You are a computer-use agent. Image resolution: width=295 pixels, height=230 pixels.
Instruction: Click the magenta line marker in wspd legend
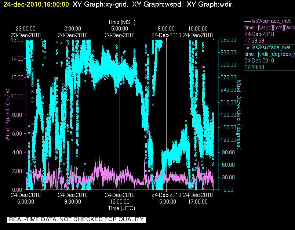point(248,21)
